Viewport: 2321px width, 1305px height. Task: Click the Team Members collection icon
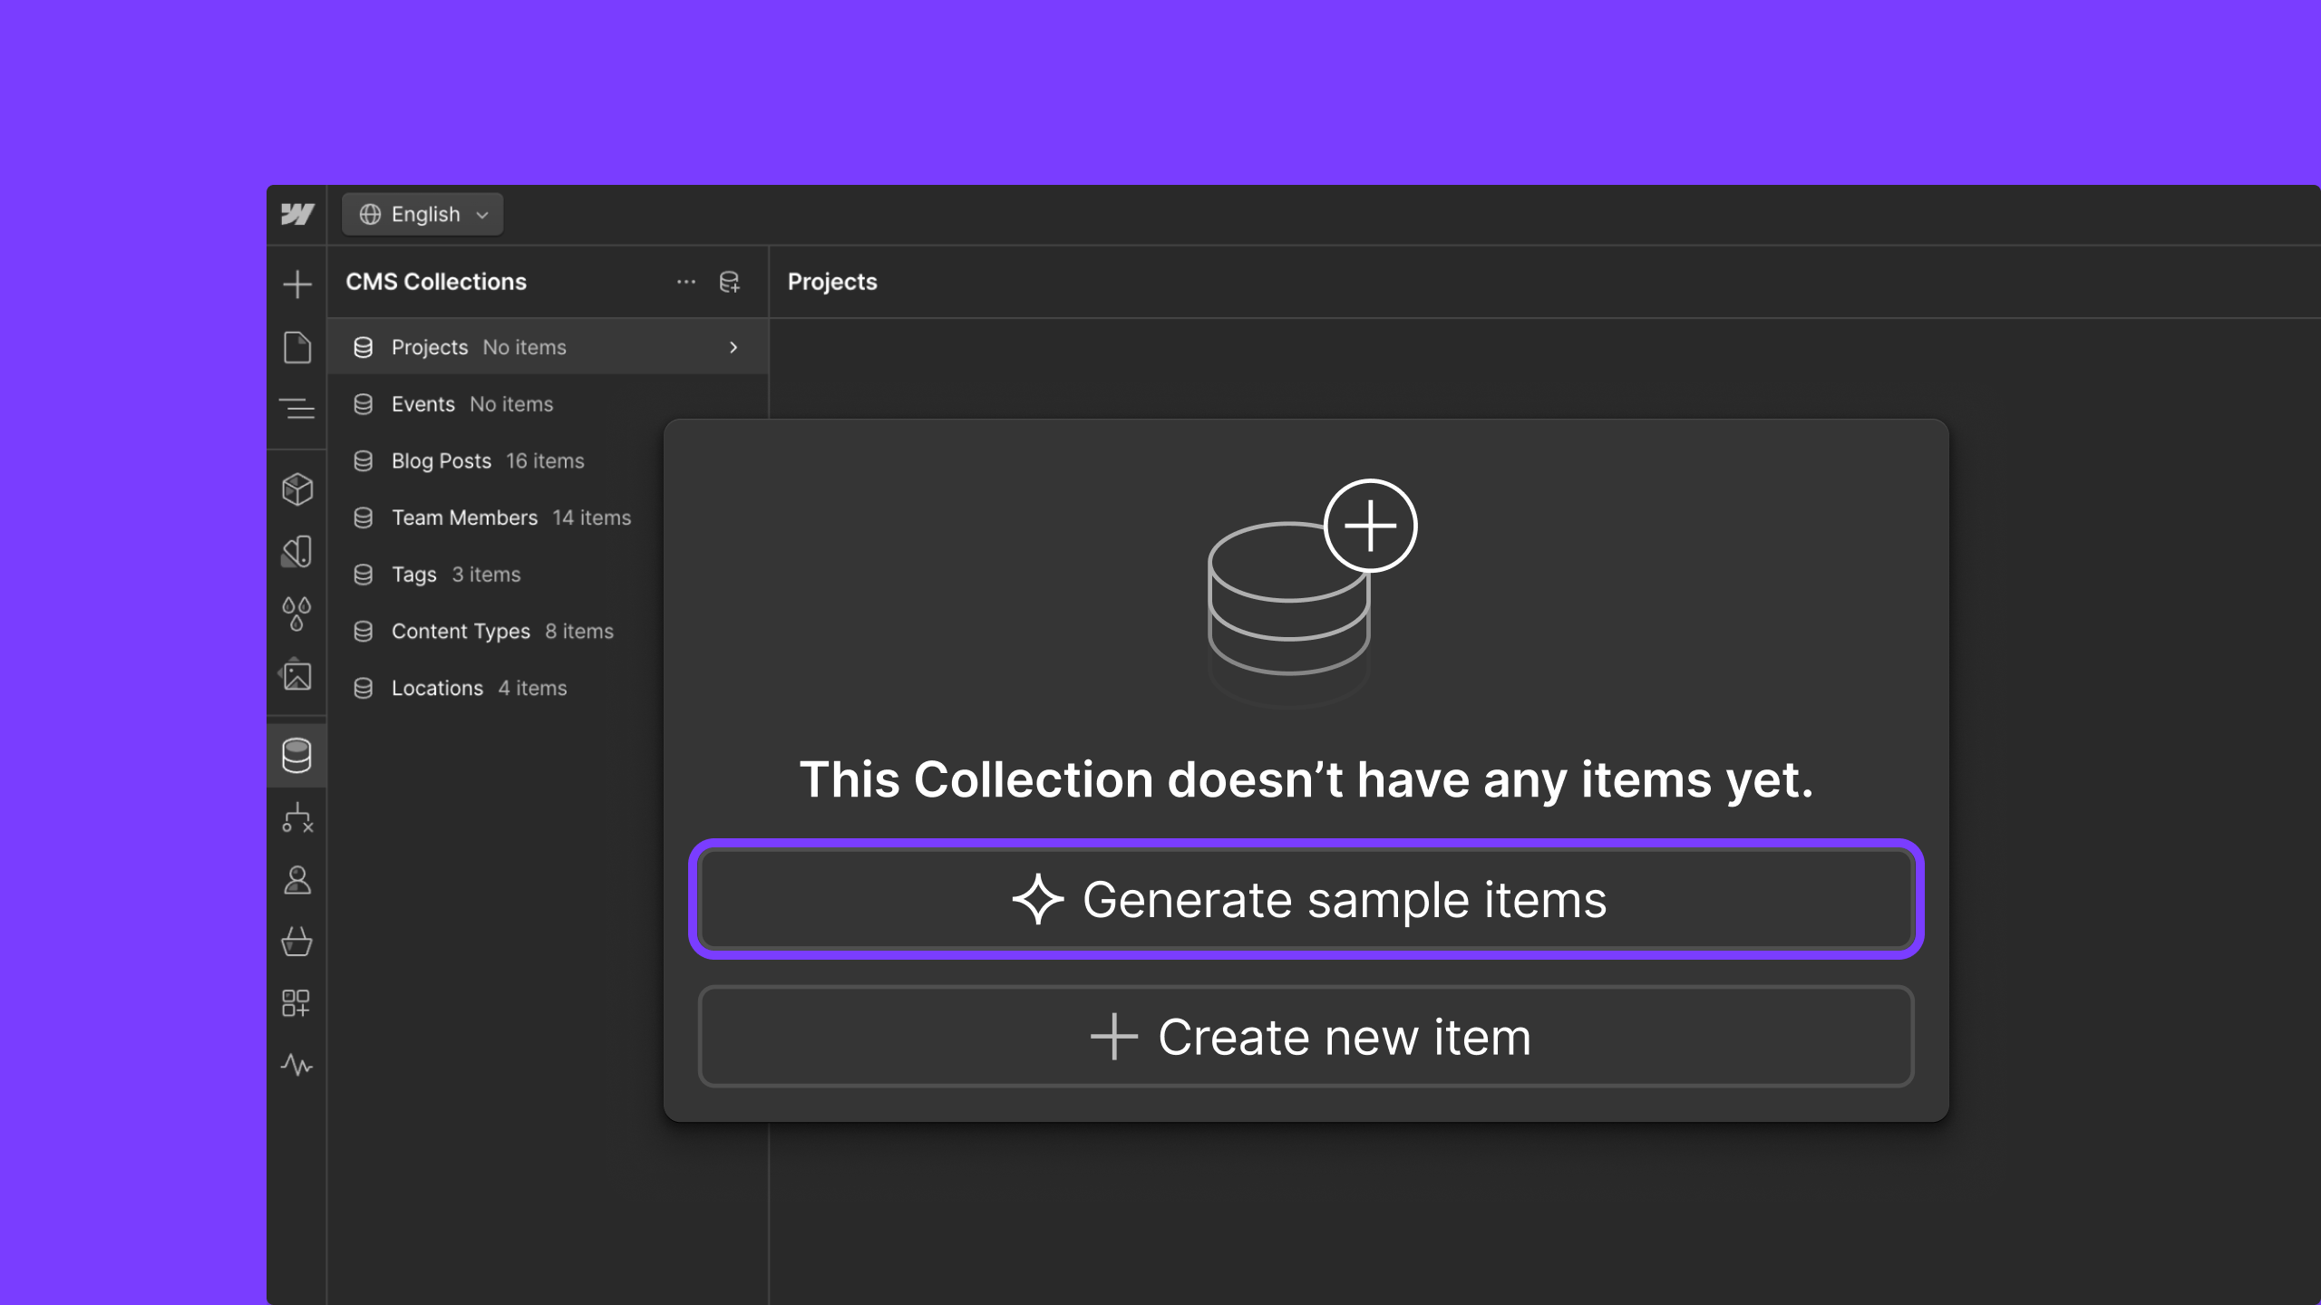pyautogui.click(x=364, y=517)
